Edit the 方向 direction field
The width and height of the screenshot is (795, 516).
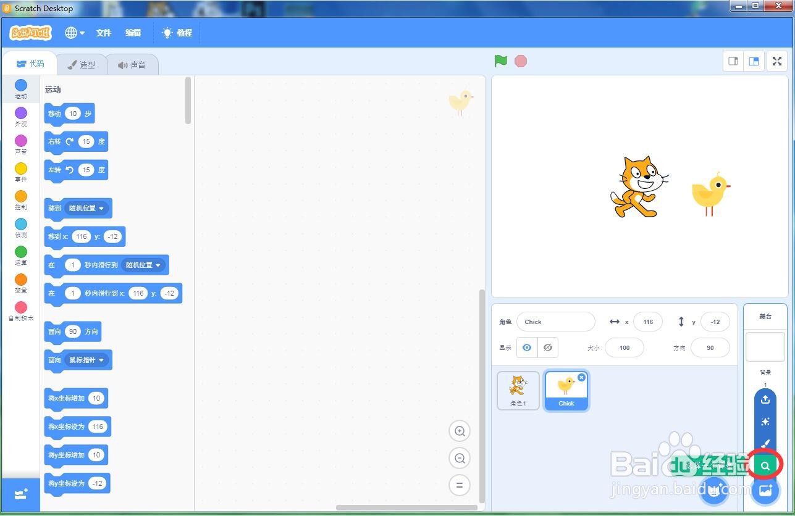[x=710, y=347]
